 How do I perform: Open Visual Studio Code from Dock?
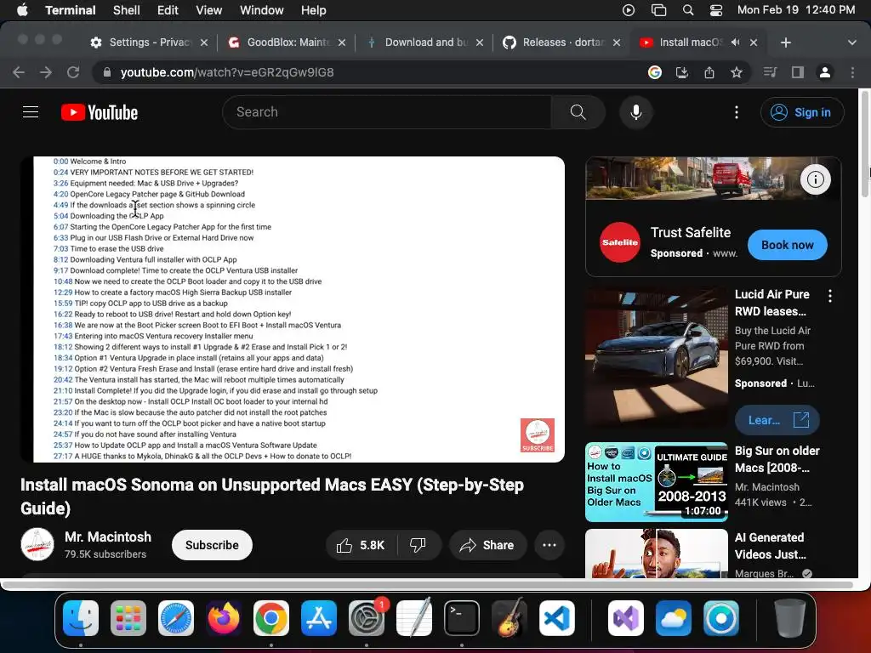[x=556, y=618]
